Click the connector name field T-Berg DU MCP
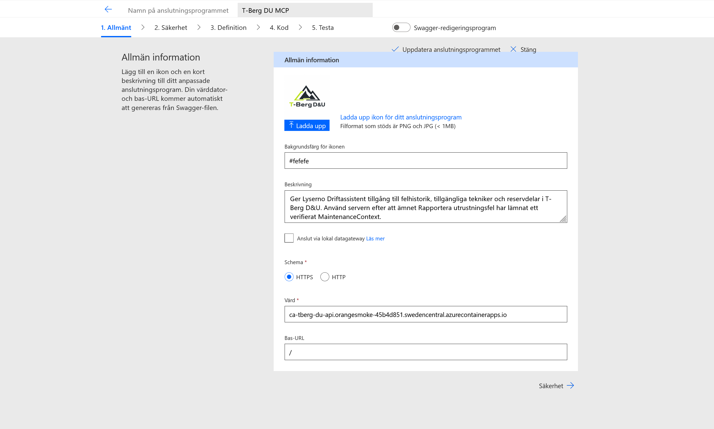The image size is (714, 429). [x=305, y=10]
